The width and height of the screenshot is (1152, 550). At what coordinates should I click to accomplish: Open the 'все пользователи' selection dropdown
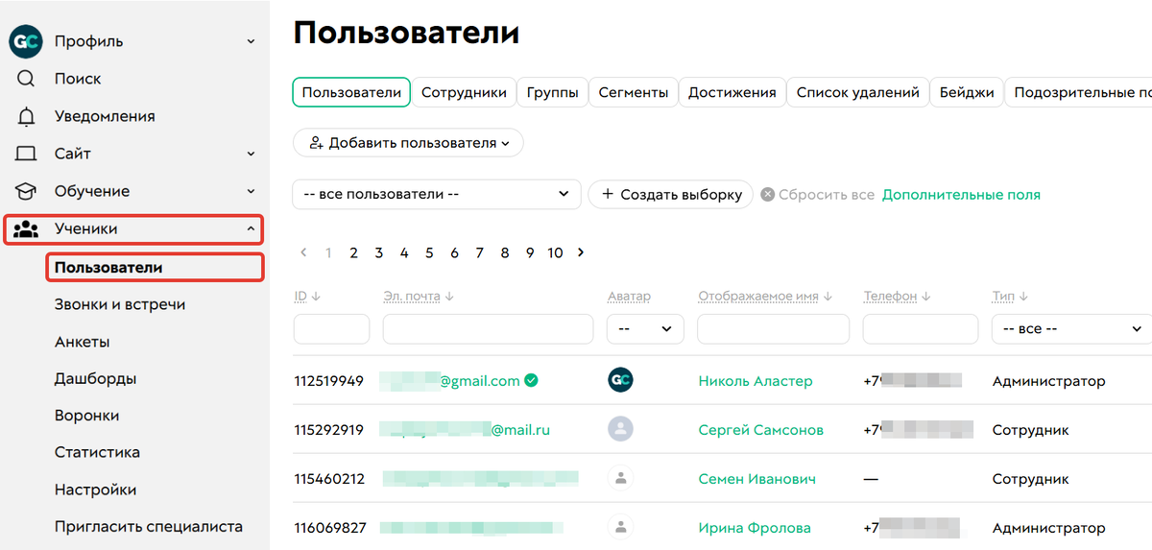click(437, 194)
